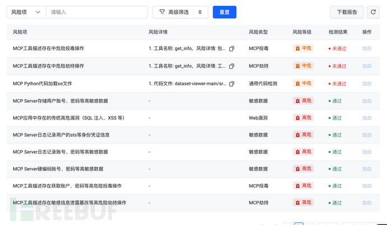Click 中危 badge in Python代码加载so文件 row
Screen dimensions: 387x225
(303, 83)
